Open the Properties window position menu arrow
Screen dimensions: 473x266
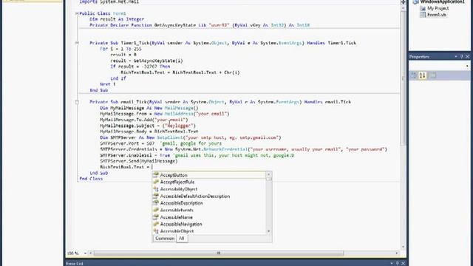456,56
